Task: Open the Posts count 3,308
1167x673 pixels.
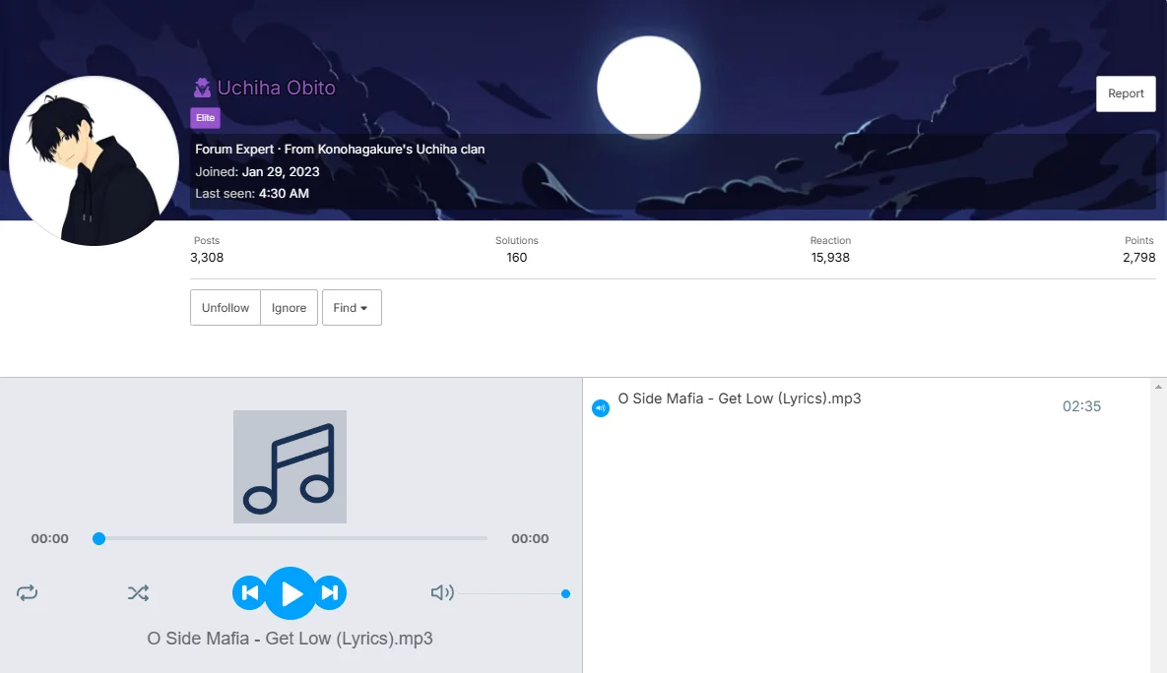Action: pos(207,258)
